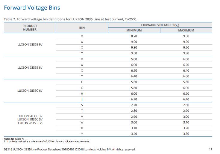Image resolution: width=220 pixels, height=154 pixels.
Task: Click the 'LUXEON 2835C TVS' product line
Action: 30,123
